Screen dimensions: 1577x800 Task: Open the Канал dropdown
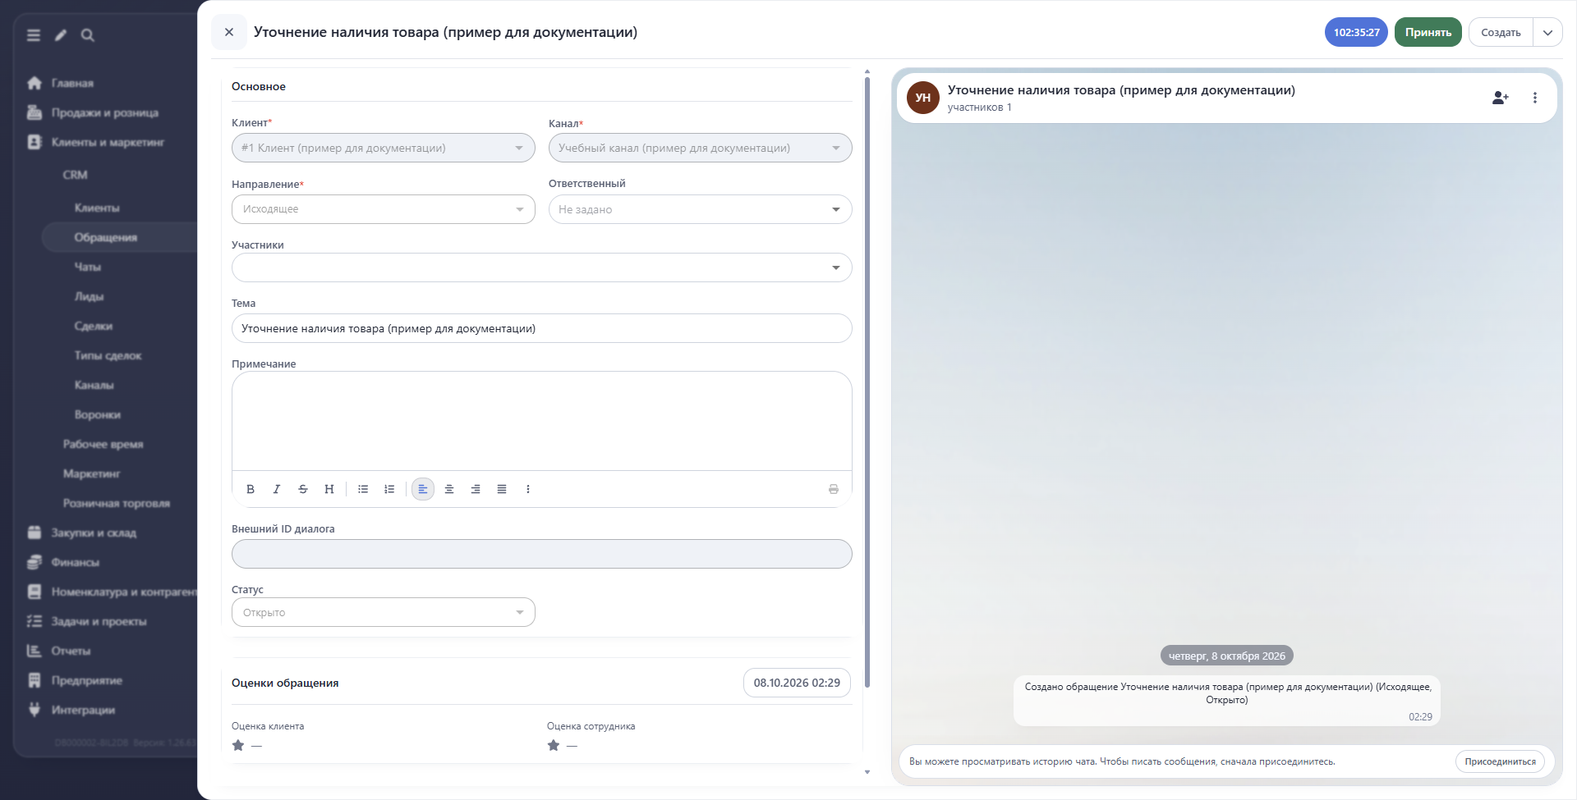pyautogui.click(x=701, y=148)
